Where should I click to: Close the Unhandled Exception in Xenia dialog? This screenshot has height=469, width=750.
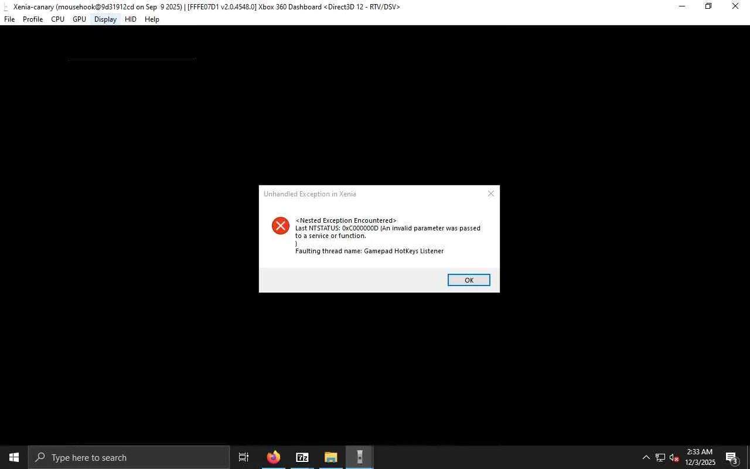[491, 193]
